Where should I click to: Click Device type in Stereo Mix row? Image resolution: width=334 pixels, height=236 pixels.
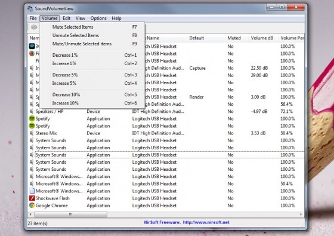[x=93, y=133]
